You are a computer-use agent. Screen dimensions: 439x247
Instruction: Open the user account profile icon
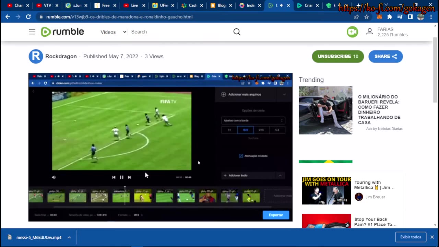coord(369,32)
